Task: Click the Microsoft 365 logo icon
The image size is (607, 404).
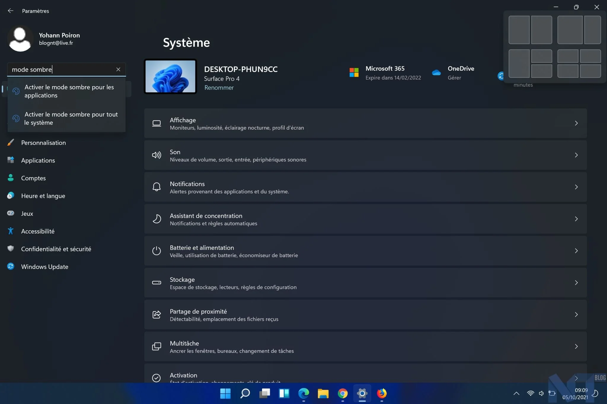Action: click(354, 73)
